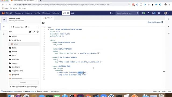Open the top right sidebar panel icon

coord(169,19)
